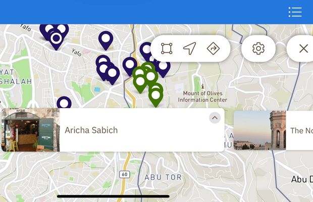Tap the isolated blue pin north of Yafo street
The width and height of the screenshot is (313, 202).
tap(106, 40)
